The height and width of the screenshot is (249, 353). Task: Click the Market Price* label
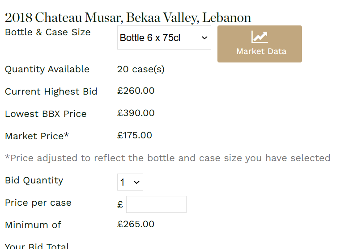point(37,136)
